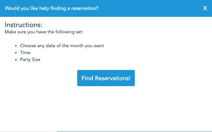Click the bullet beside Party Size

coord(16,60)
